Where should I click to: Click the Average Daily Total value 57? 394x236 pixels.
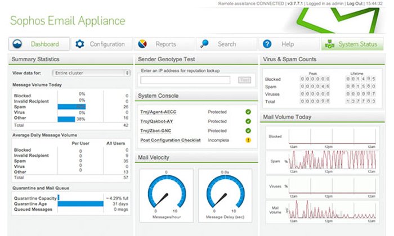pos(126,178)
